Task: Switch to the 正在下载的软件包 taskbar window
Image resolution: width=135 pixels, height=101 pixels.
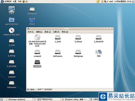Action: tap(47, 99)
